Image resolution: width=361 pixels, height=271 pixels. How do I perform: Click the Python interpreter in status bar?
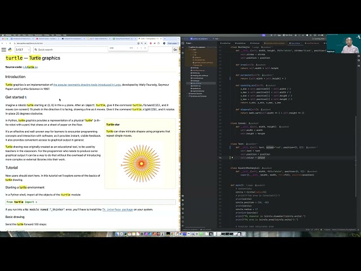click(x=344, y=230)
